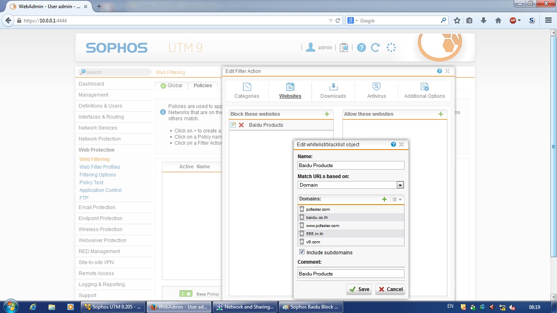Remove Baidu Products from blocked websites
Viewport: 557px width, 313px height.
click(x=241, y=125)
